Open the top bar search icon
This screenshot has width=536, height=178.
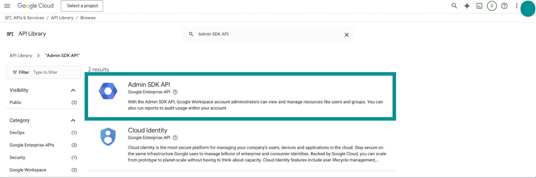click(454, 6)
